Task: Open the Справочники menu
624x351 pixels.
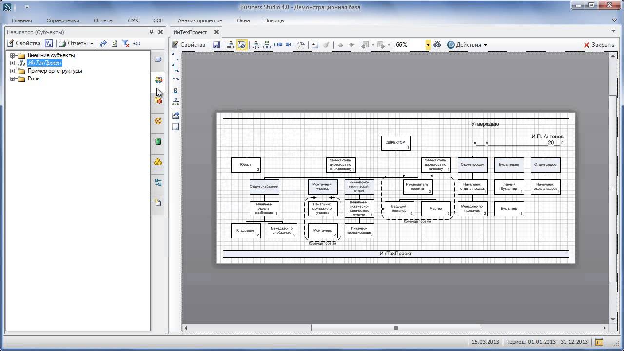Action: pyautogui.click(x=63, y=20)
